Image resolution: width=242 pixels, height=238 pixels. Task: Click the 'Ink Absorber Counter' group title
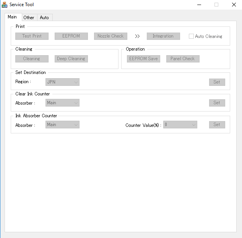tap(36, 116)
